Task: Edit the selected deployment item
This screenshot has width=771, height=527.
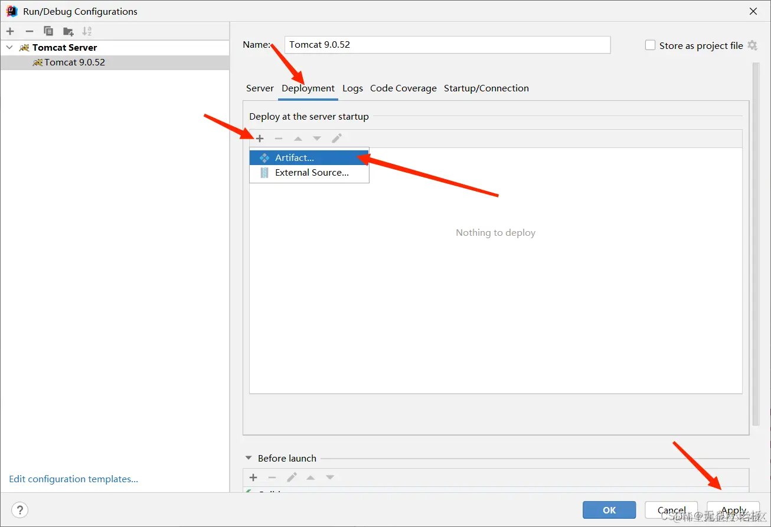Action: [x=337, y=139]
